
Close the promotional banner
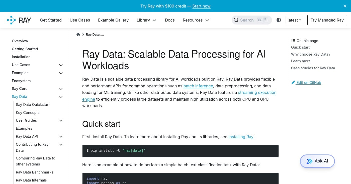[x=345, y=6]
